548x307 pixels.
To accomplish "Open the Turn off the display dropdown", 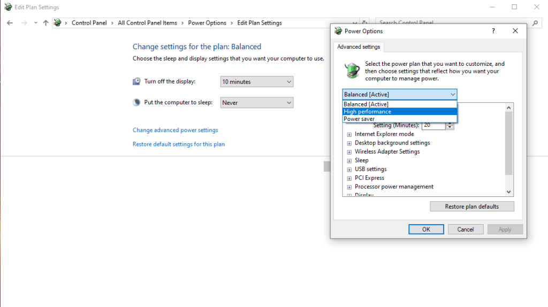I will click(x=257, y=82).
